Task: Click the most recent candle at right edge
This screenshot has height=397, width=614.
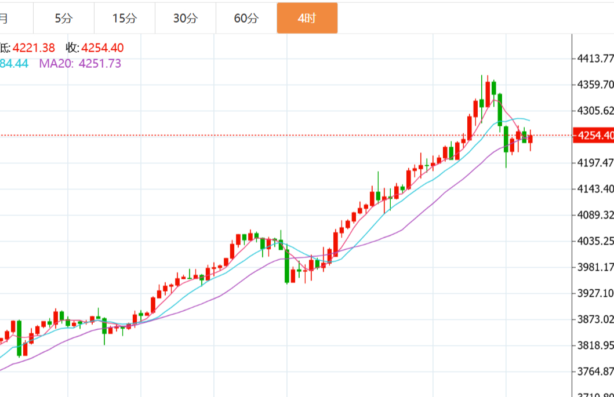Action: pos(531,139)
